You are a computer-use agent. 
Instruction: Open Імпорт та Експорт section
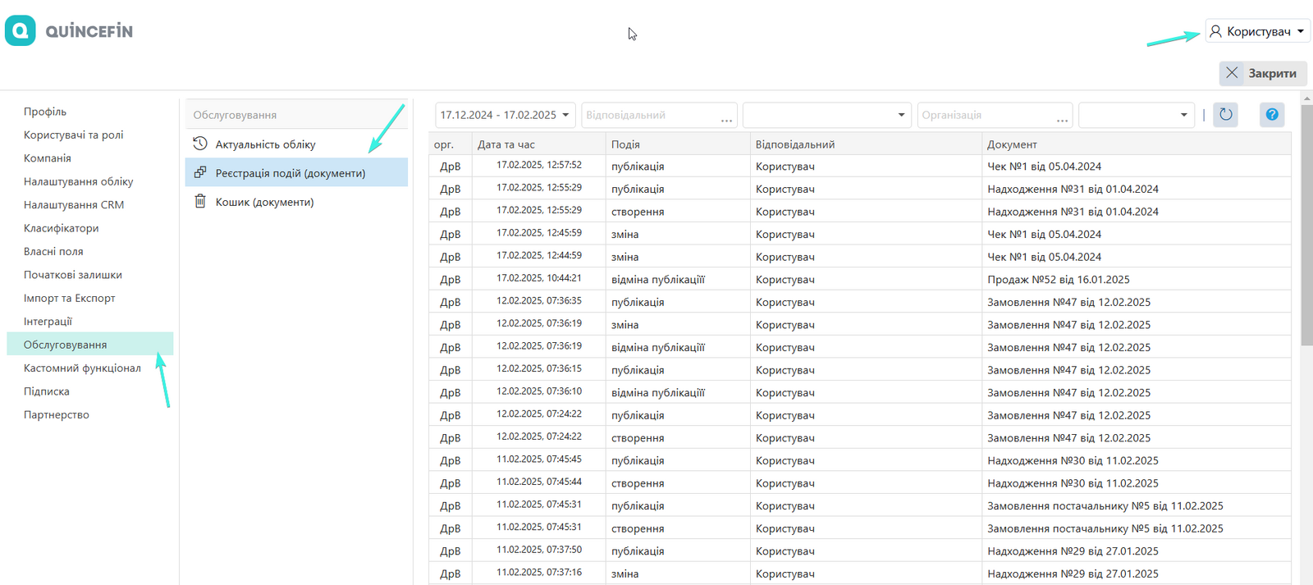(70, 298)
